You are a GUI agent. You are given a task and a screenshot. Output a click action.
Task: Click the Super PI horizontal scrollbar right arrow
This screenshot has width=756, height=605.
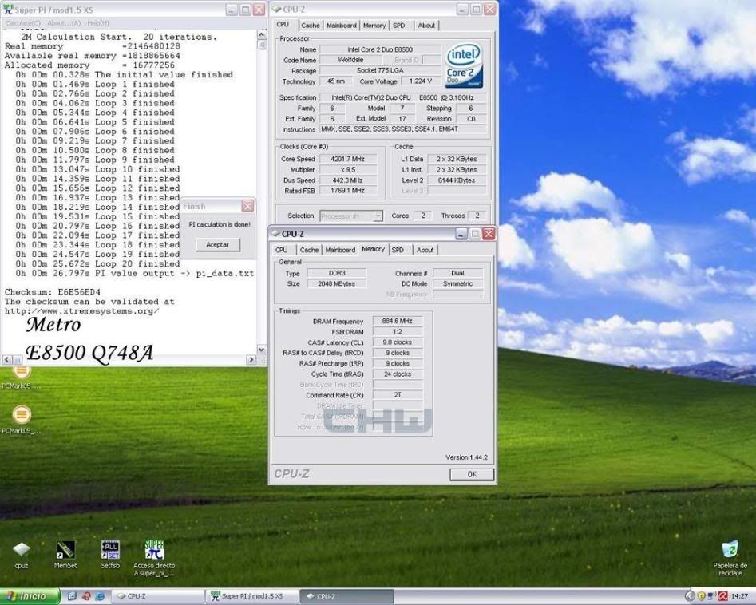pyautogui.click(x=251, y=360)
